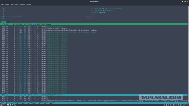The width and height of the screenshot is (189, 106).
Task: Sort by the CPU% column header
Action: coord(35,24)
